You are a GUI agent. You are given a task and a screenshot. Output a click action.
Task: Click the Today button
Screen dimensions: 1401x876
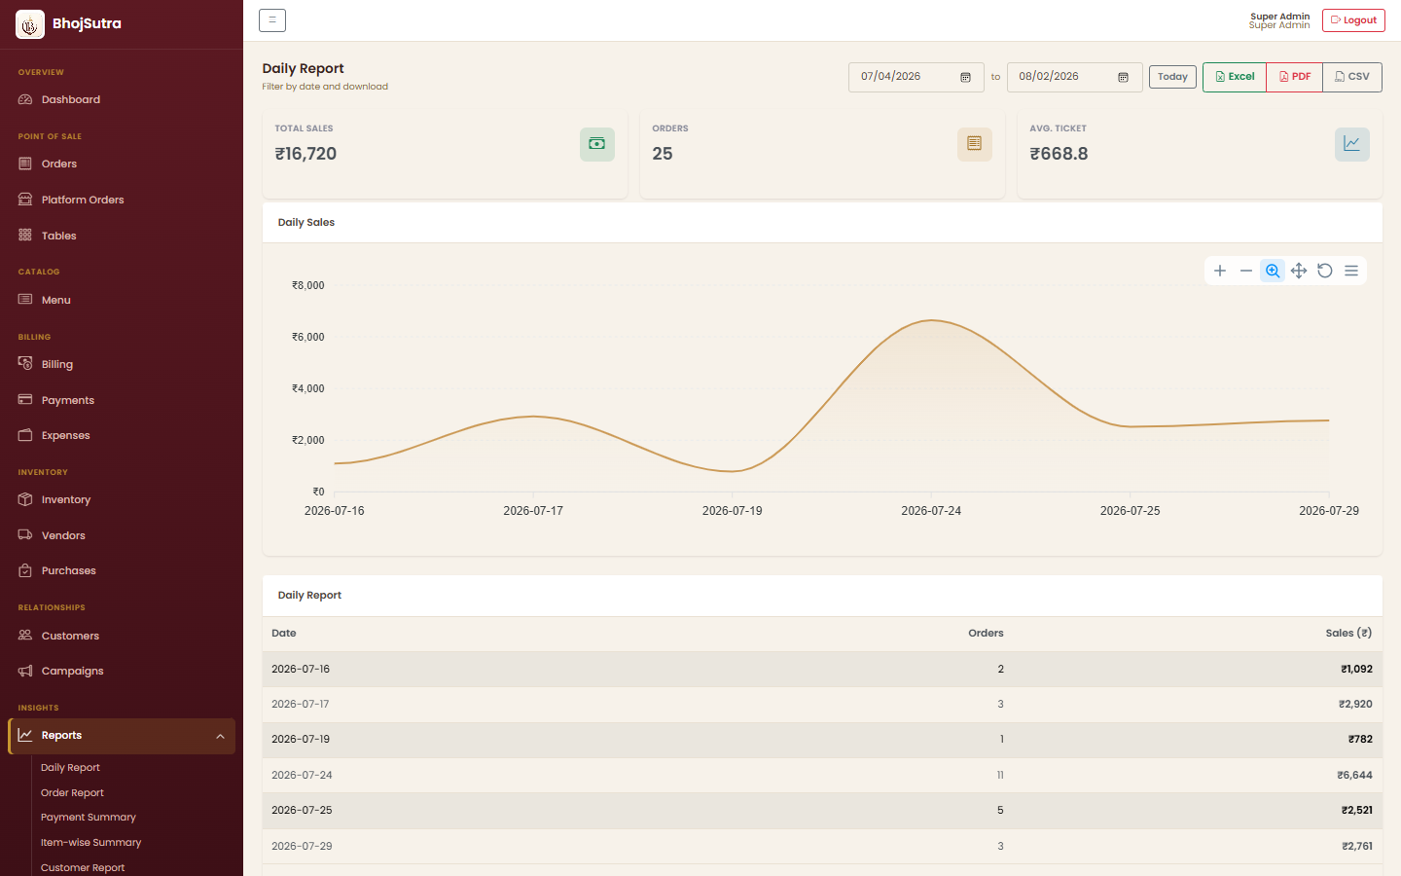(1172, 77)
